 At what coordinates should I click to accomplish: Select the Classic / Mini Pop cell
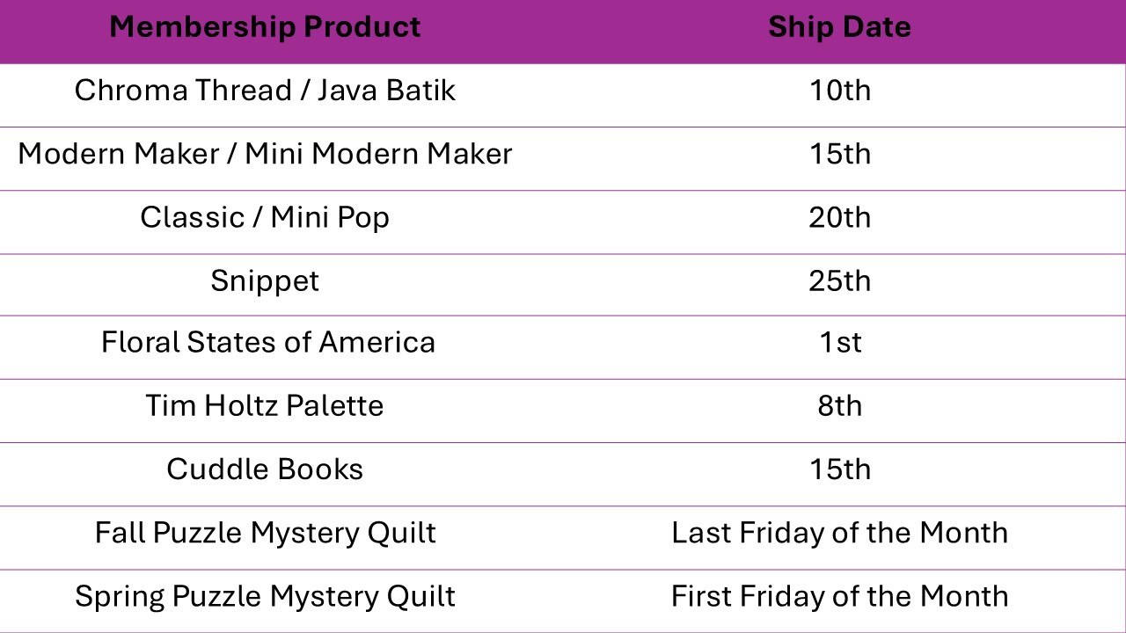point(265,217)
